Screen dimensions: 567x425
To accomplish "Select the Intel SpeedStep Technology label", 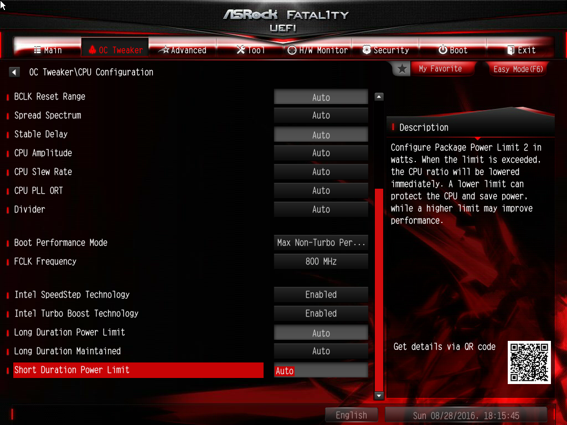I will pyautogui.click(x=72, y=294).
